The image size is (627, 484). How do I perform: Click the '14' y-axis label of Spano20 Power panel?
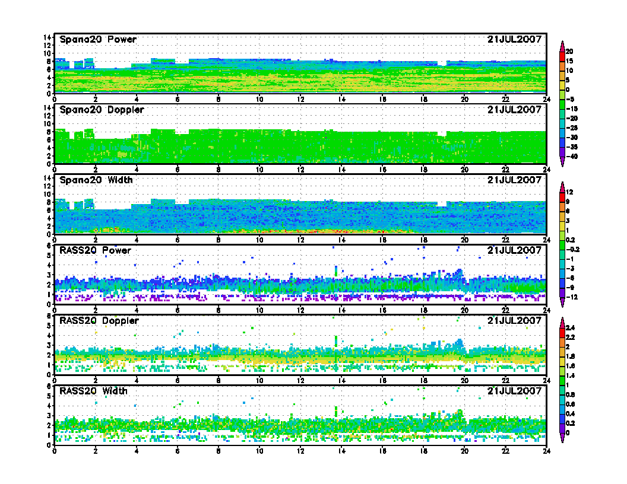[47, 37]
